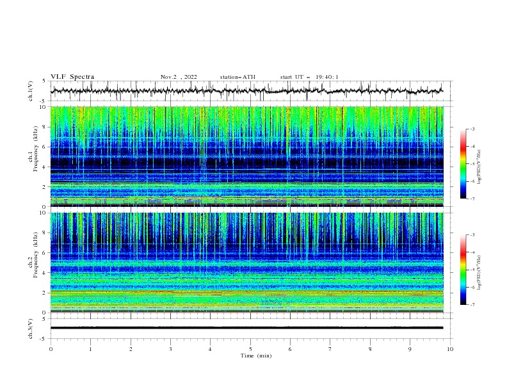Click the "5" tick on the ch.1(V) axis
Screen dimensions: 507x392
coord(45,81)
